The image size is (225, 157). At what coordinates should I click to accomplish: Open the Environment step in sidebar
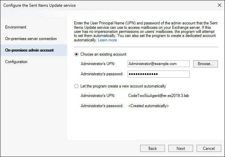16,27
